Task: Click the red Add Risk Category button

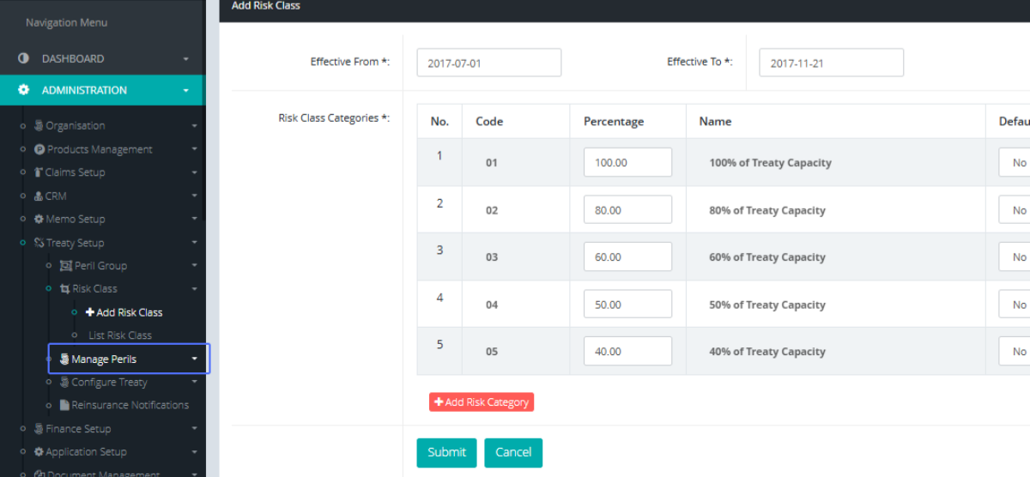Action: point(482,402)
